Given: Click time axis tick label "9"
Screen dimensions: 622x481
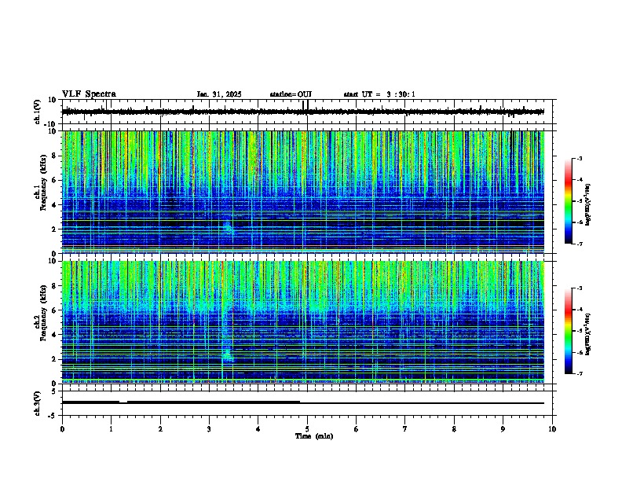Looking at the screenshot, I should 503,429.
